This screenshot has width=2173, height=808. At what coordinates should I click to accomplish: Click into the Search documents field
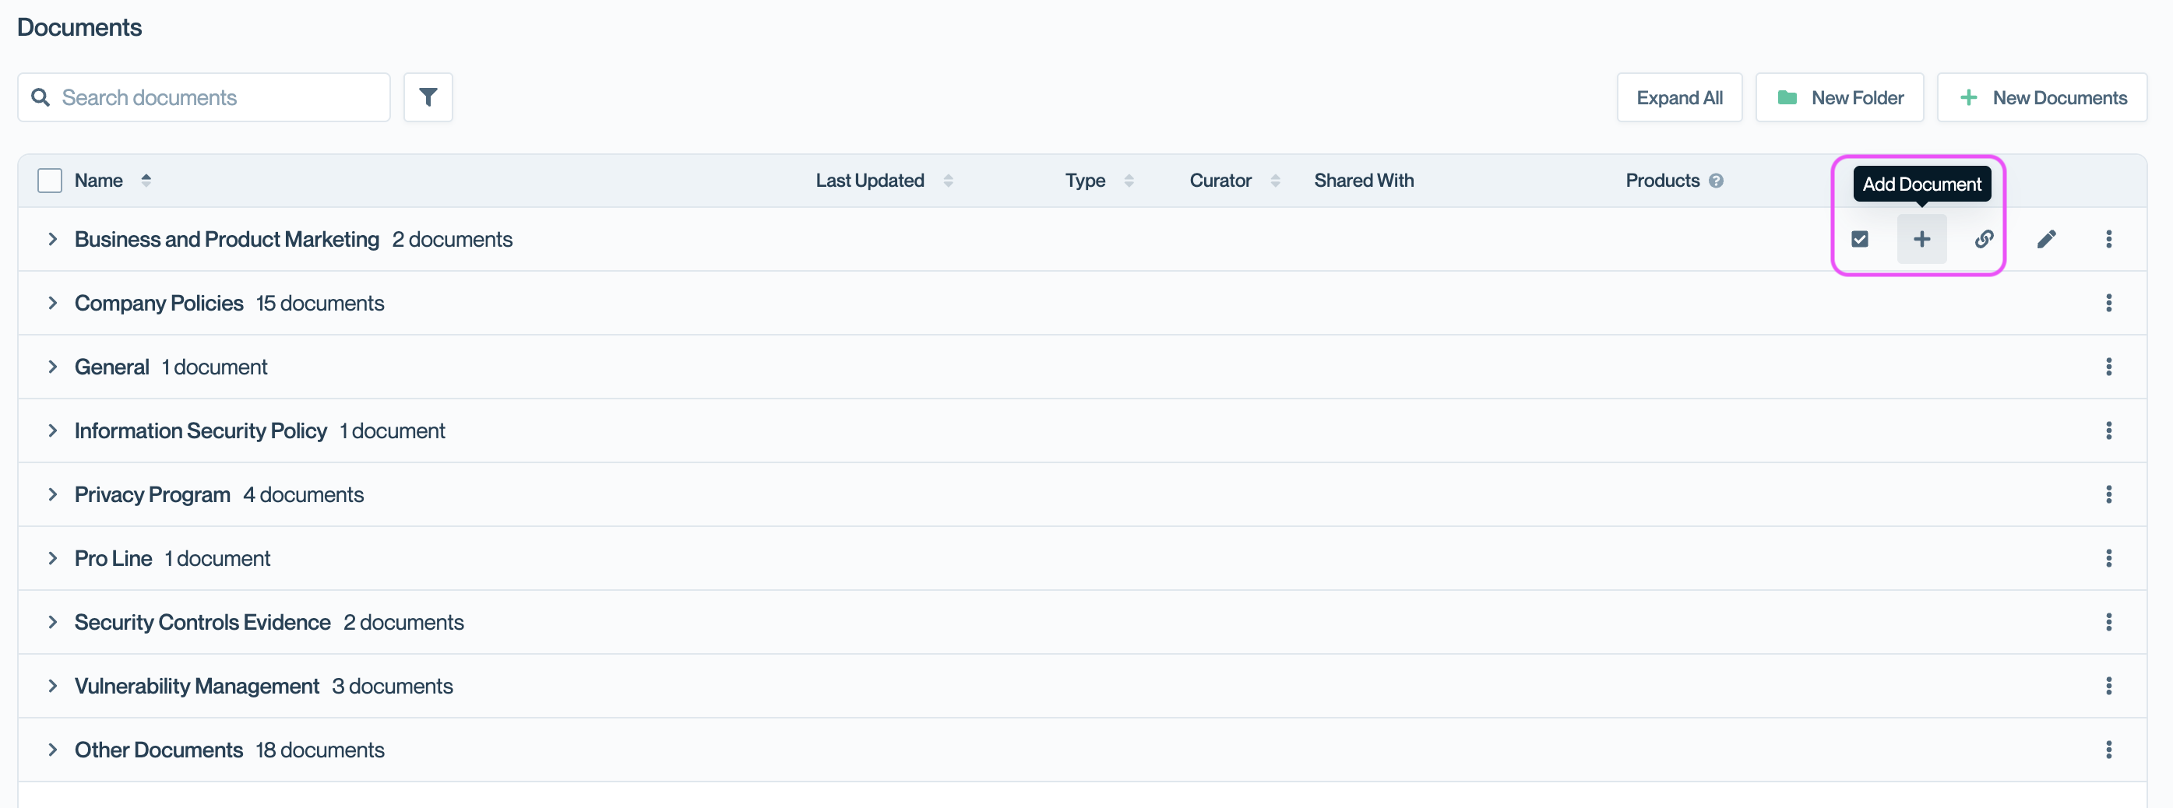(x=203, y=97)
